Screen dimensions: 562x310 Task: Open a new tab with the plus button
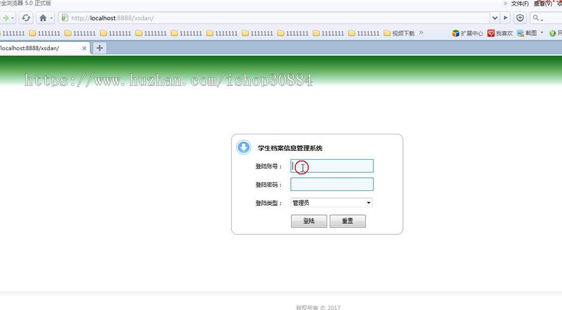[100, 48]
